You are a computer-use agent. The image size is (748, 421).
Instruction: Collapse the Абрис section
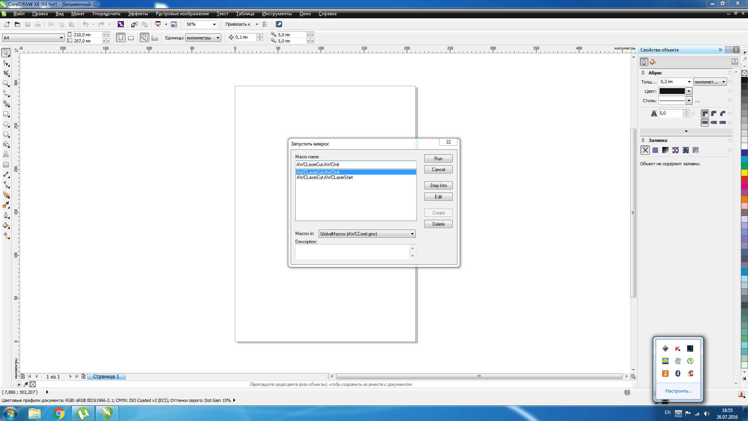click(643, 73)
